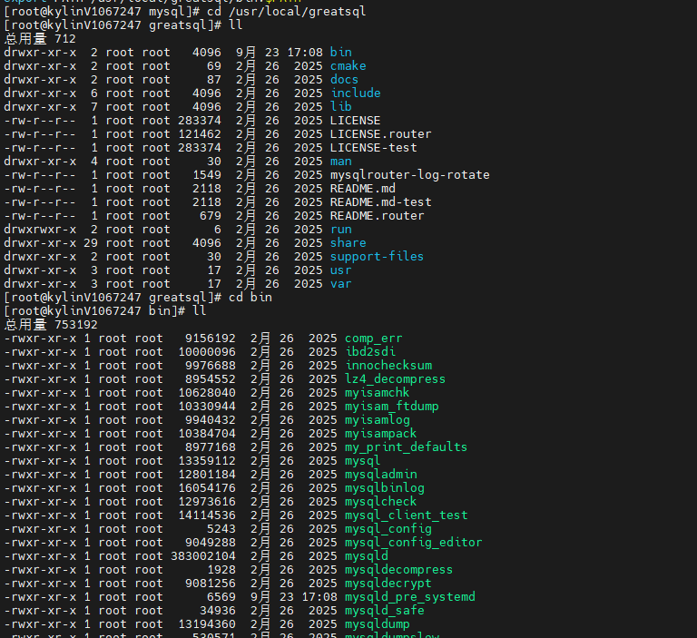697x638 pixels.
Task: Click the 'lz4_decompress' file name
Action: point(395,379)
